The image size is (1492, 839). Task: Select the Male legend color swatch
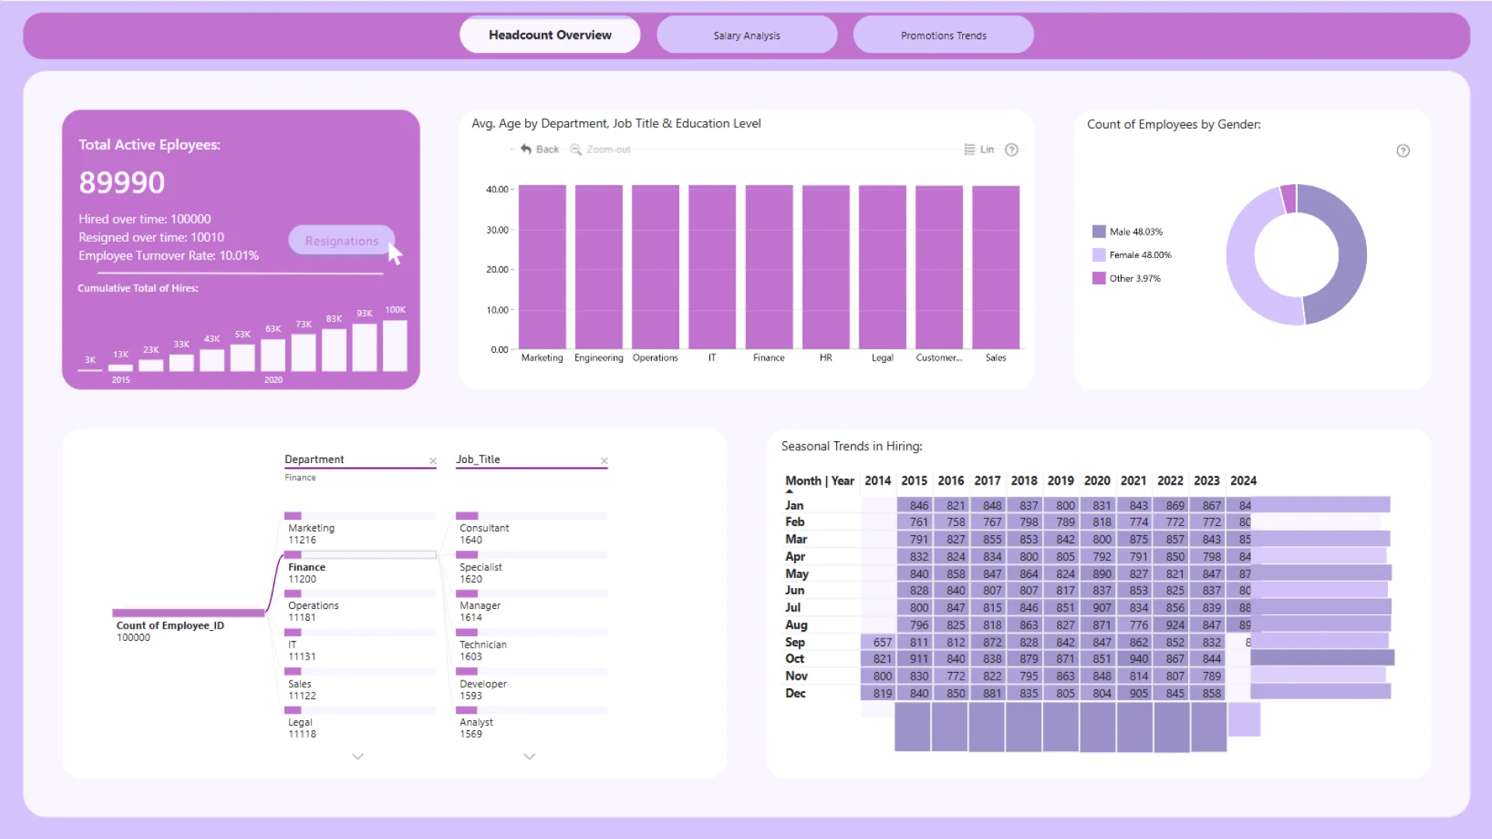[1099, 232]
